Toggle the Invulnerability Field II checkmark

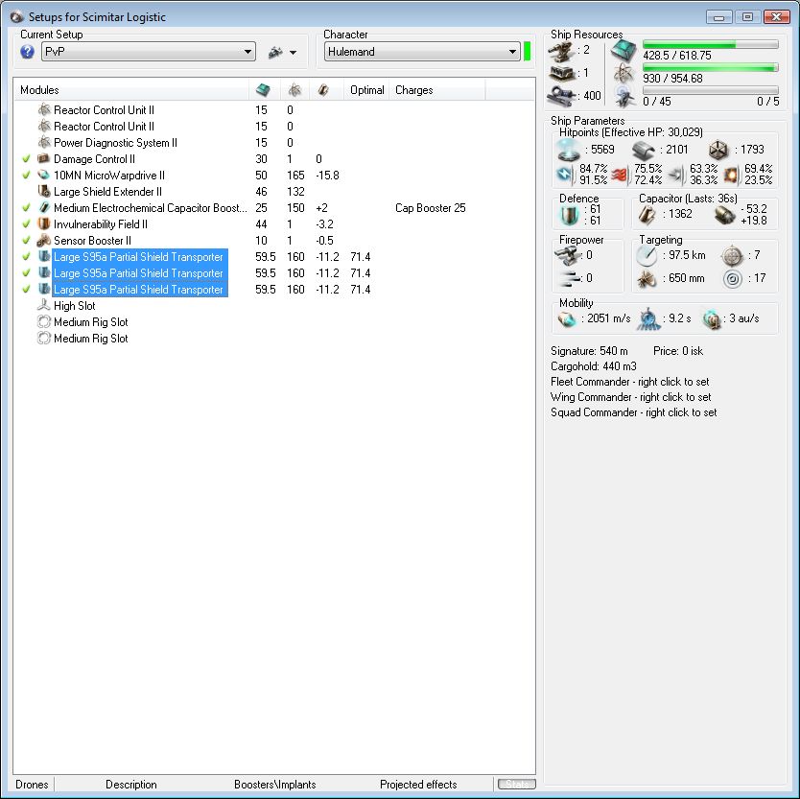[x=27, y=224]
